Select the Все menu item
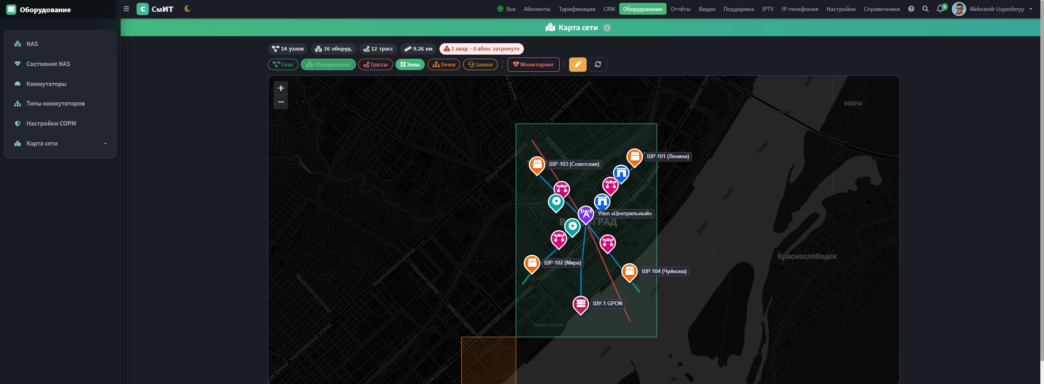1044x384 pixels. click(507, 9)
